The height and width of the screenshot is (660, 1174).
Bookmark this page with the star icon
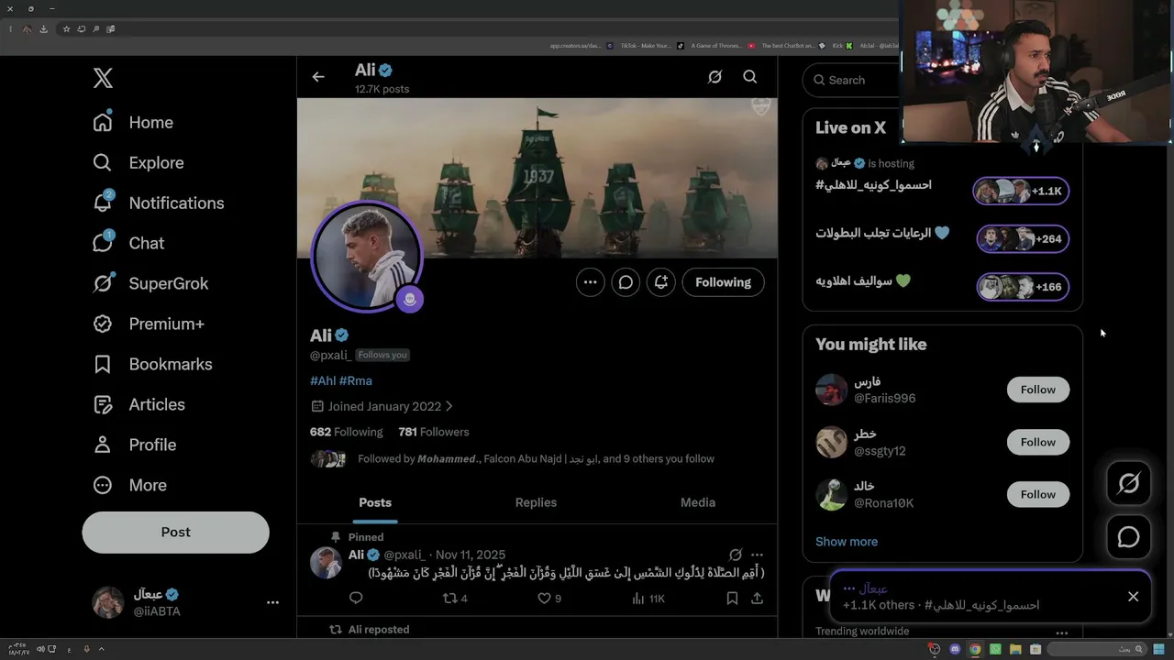pos(66,29)
